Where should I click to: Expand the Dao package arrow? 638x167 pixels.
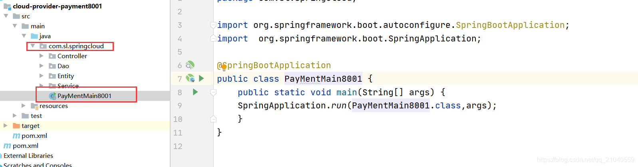[x=42, y=66]
